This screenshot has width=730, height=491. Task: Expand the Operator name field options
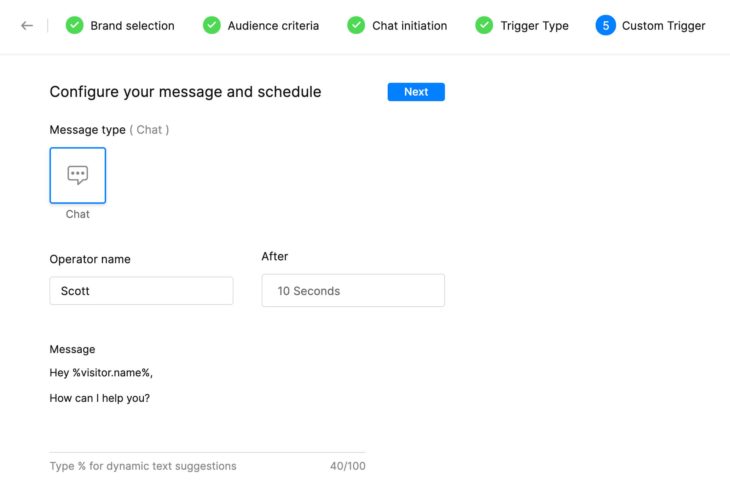tap(142, 290)
